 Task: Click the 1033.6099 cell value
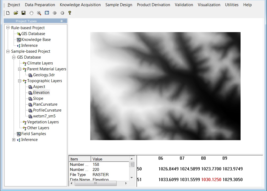(168, 179)
